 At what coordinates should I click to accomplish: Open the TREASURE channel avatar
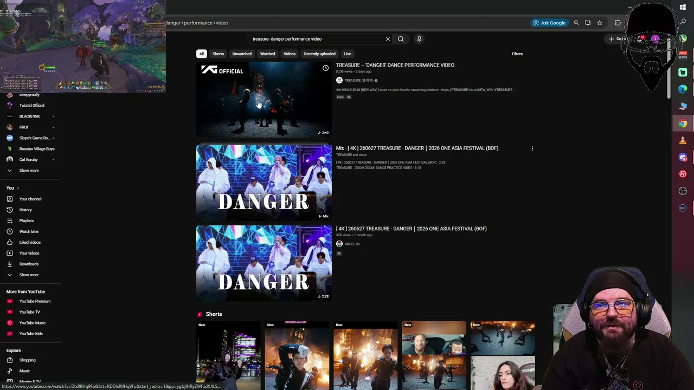339,80
